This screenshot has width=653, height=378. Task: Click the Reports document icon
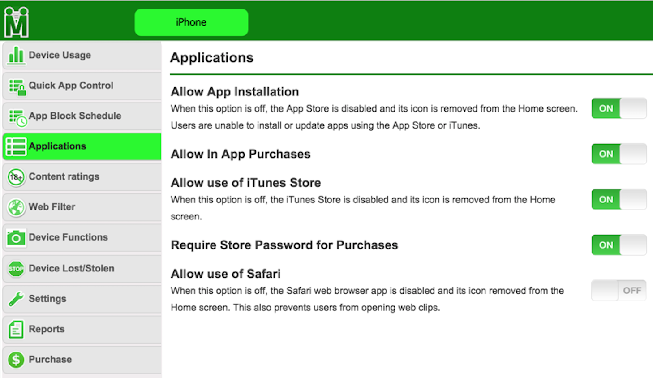(x=16, y=330)
